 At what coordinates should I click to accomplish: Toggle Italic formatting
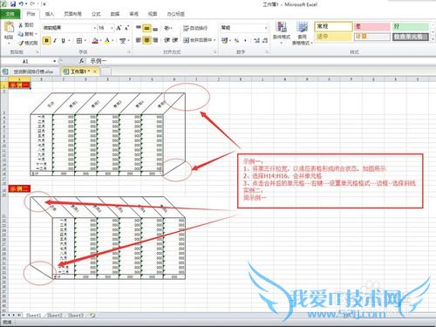point(55,41)
